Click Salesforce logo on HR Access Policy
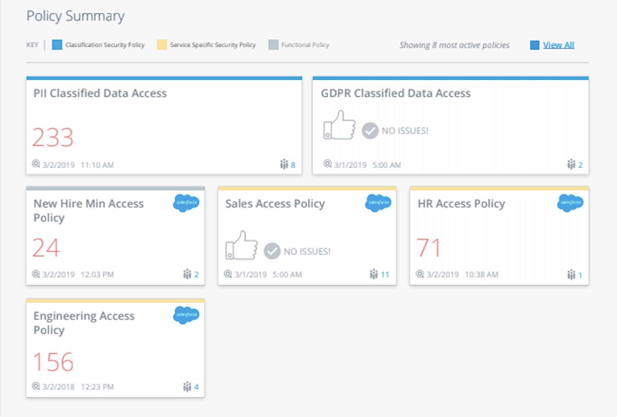 point(570,203)
